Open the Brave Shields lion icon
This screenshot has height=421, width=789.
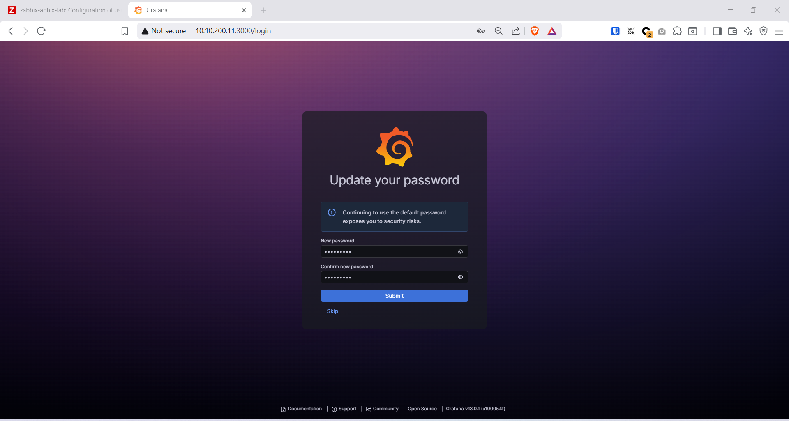[x=535, y=31]
